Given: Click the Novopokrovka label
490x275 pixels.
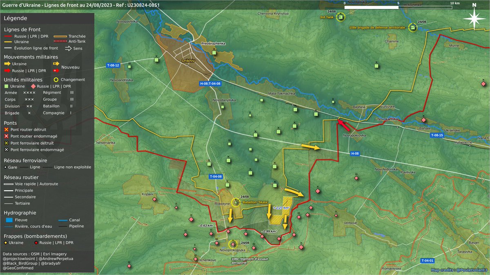Looking at the screenshot, I should [x=354, y=134].
